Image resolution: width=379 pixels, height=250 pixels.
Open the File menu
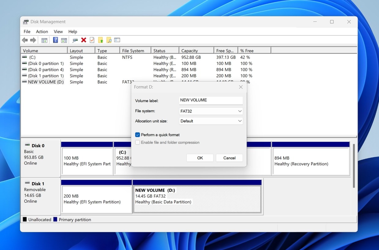pyautogui.click(x=27, y=31)
